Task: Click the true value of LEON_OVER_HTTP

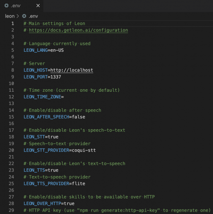Action: [x=69, y=203]
